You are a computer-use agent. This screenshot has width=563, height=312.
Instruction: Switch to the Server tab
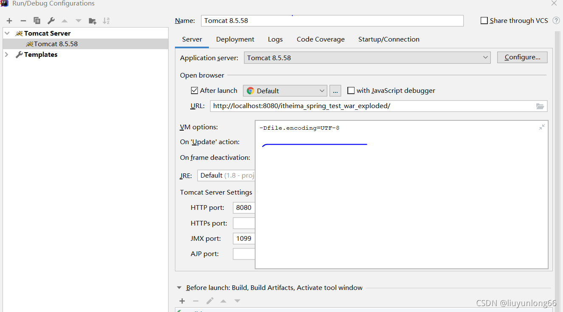click(192, 39)
